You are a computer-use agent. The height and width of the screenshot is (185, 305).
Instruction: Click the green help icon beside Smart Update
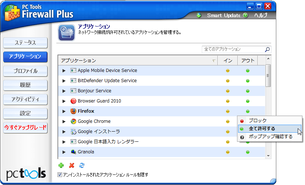pos(245,15)
